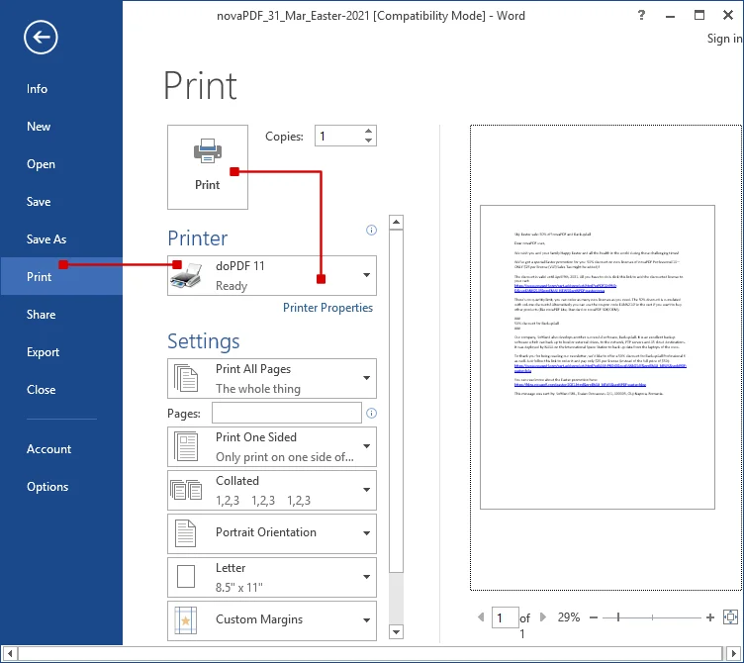Open the Print All Pages dropdown
Screen dimensions: 744x663
[x=272, y=379]
